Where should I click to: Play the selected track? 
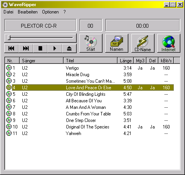(55, 48)
